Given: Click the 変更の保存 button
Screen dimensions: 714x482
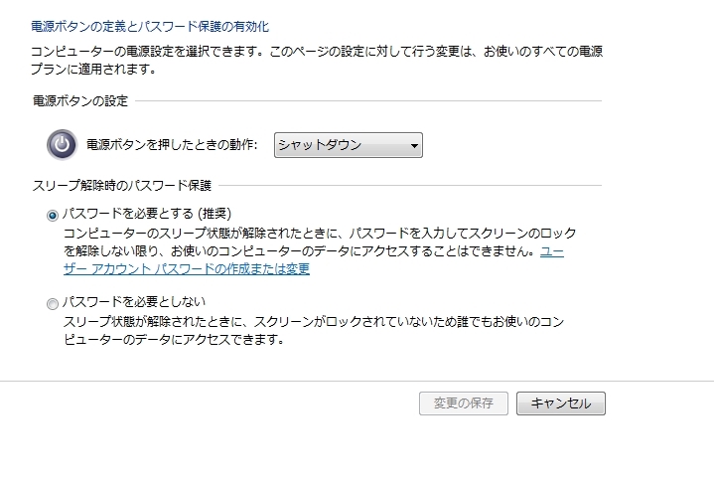Looking at the screenshot, I should tap(464, 402).
